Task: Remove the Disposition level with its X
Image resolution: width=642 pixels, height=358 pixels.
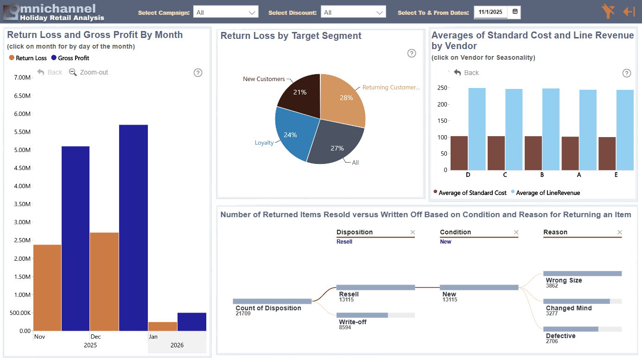Action: tap(413, 232)
